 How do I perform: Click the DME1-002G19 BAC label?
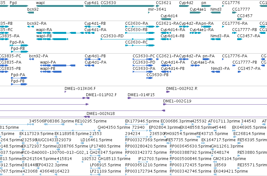click(177, 101)
